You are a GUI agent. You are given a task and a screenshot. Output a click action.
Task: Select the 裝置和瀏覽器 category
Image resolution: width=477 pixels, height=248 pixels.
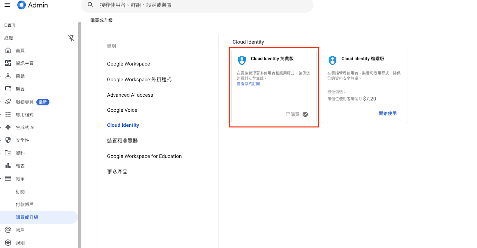(x=122, y=141)
